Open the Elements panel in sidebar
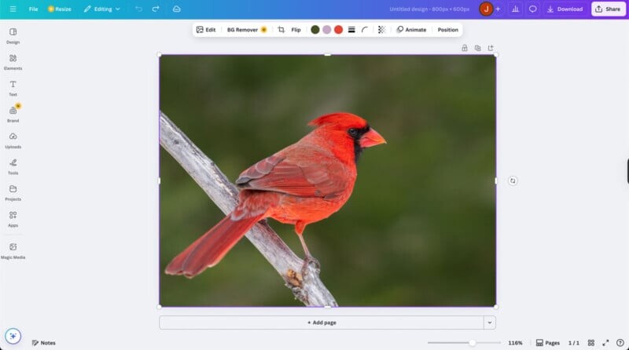This screenshot has height=350, width=629. (x=13, y=61)
